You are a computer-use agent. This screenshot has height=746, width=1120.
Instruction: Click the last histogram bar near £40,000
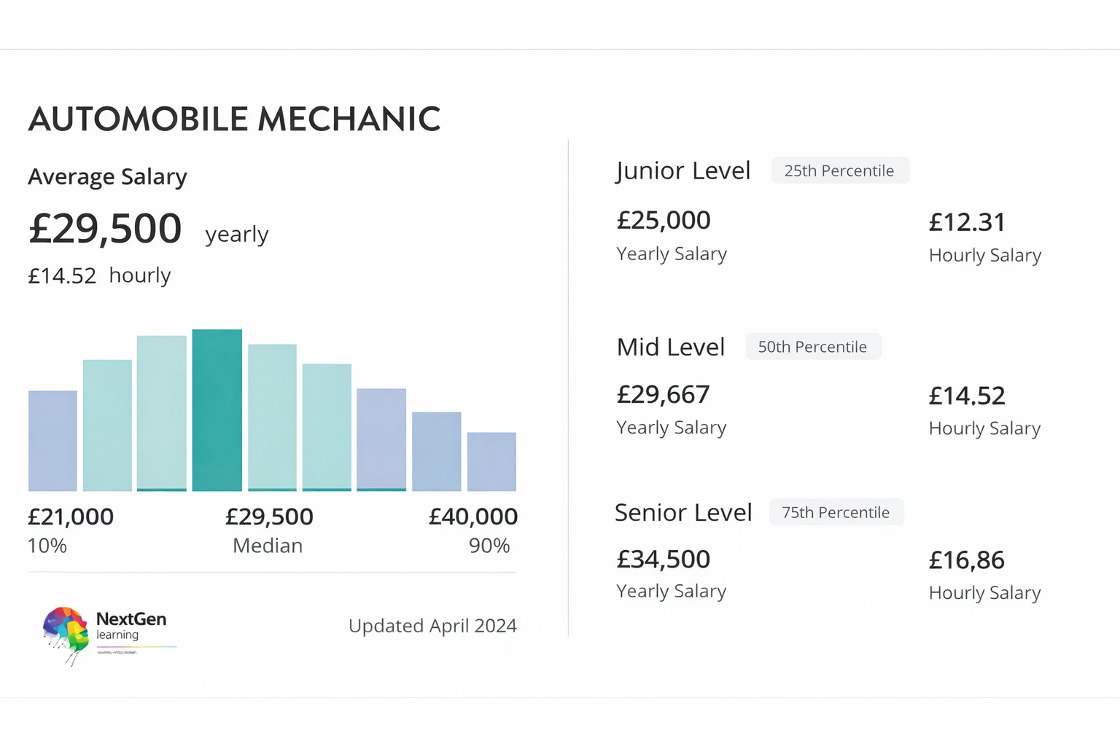[x=491, y=462]
